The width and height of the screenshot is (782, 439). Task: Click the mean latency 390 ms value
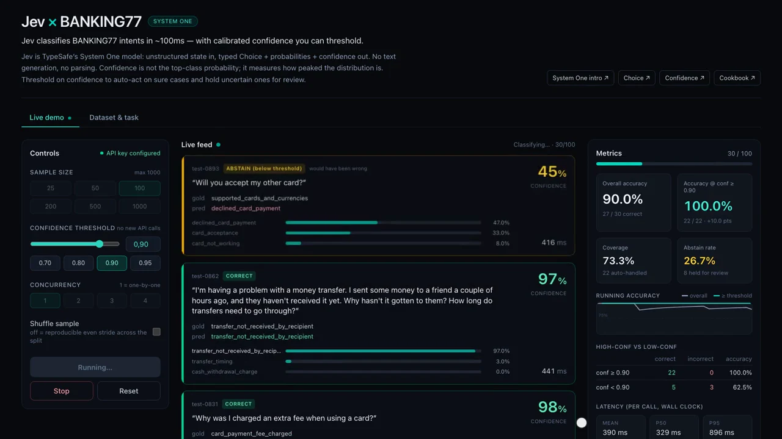point(615,433)
